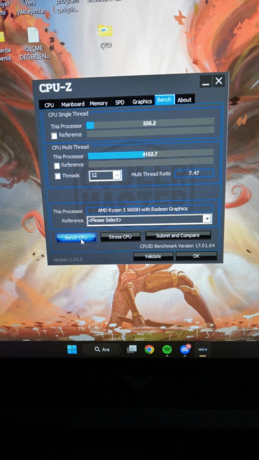
Task: Click the single thread score bar 556.2
Action: tap(150, 124)
